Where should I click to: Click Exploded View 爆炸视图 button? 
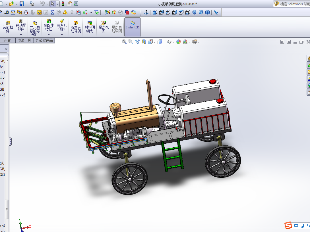click(104, 27)
